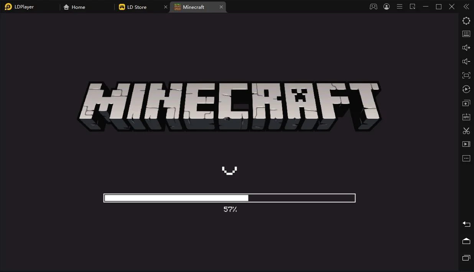Screen dimensions: 474x272
Task: Switch to the Home tab
Action: pyautogui.click(x=74, y=7)
